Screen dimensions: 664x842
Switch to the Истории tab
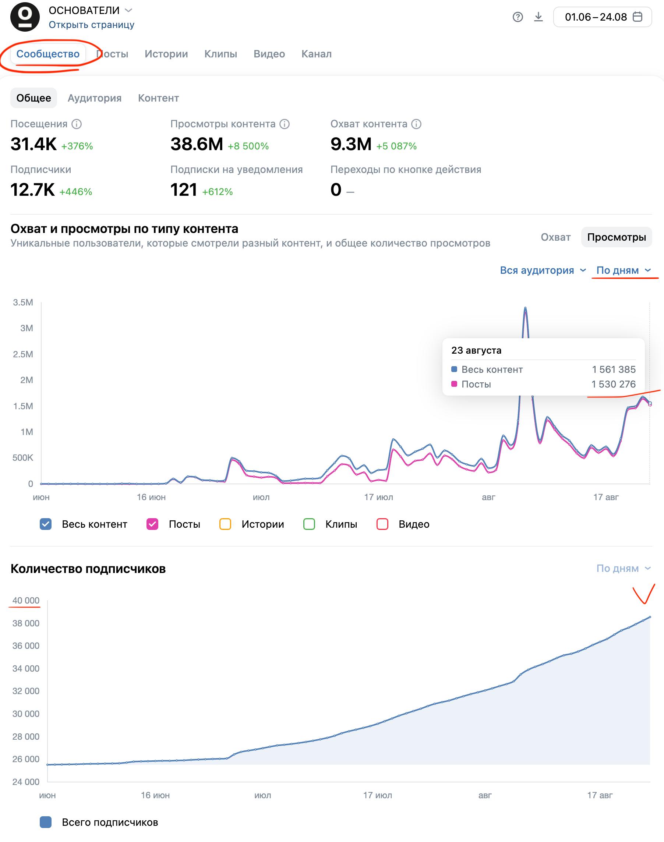point(166,54)
